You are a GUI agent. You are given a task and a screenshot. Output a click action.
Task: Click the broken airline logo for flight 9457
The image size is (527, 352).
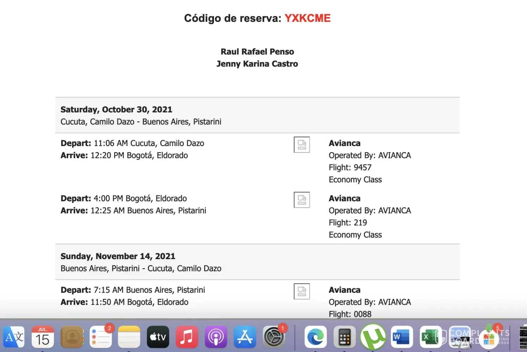[x=302, y=145]
